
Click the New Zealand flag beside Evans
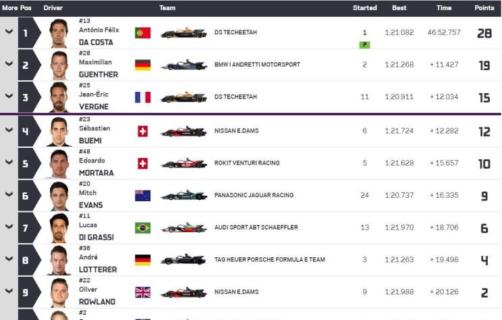(143, 196)
